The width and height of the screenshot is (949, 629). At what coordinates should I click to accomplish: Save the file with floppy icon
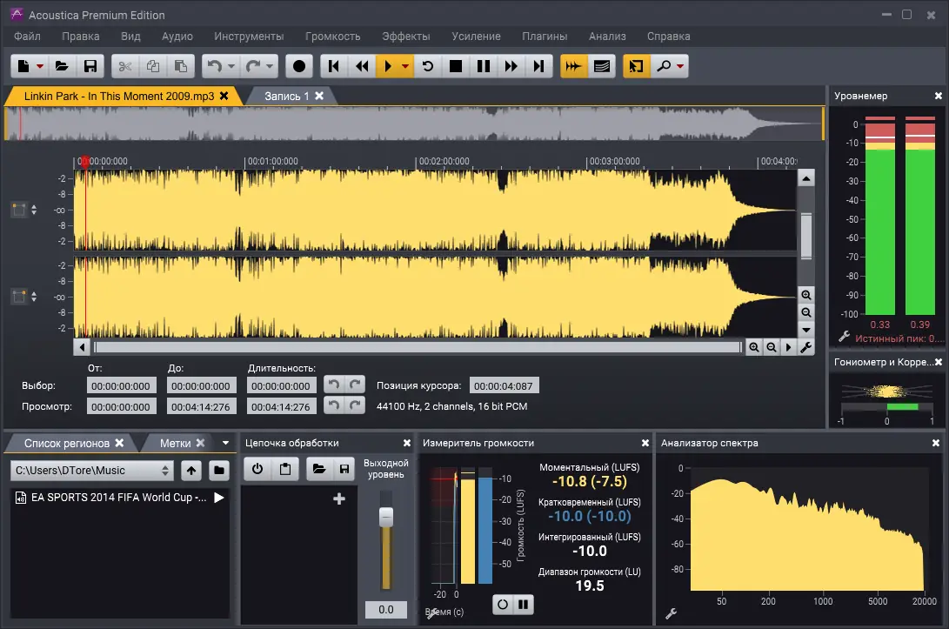(90, 66)
